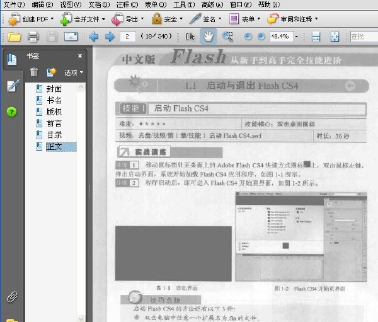Select the 书名 bookmark

[54, 100]
